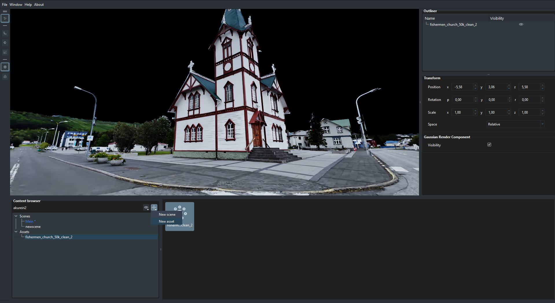Select the cursor selection tool
This screenshot has height=303, width=555.
pos(5,19)
